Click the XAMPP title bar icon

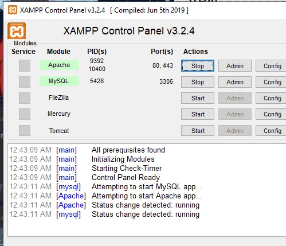[x=13, y=10]
